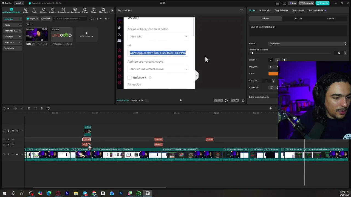351x197 pixels.
Task: Switch to Texto a voz tab
Action: point(298,10)
